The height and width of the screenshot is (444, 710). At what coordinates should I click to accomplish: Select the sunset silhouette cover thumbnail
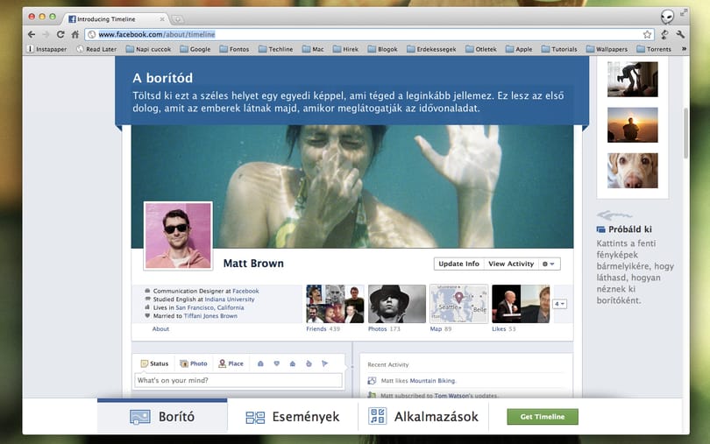[633, 125]
